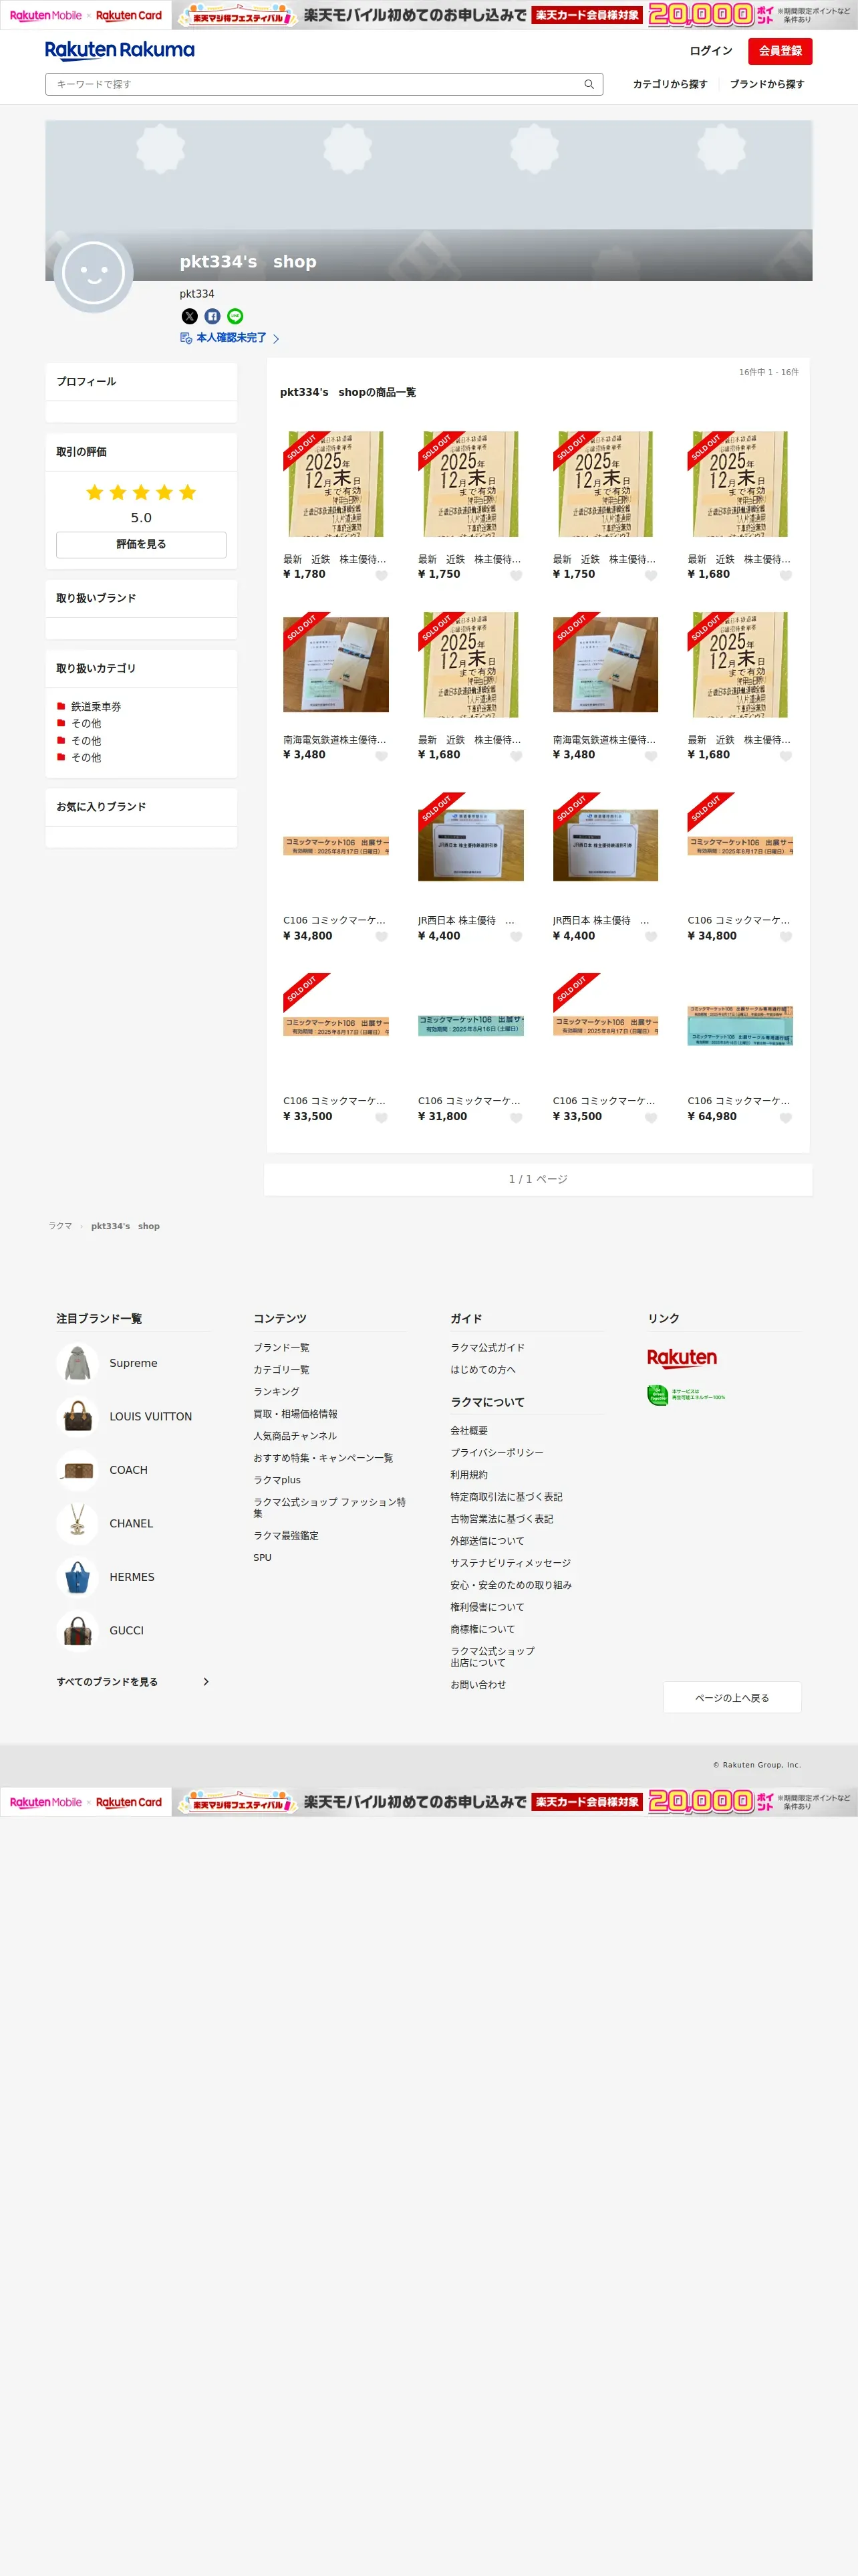Screen dimensions: 858x2576
Task: Open ラクマ公式ガイド link
Action: (487, 1347)
